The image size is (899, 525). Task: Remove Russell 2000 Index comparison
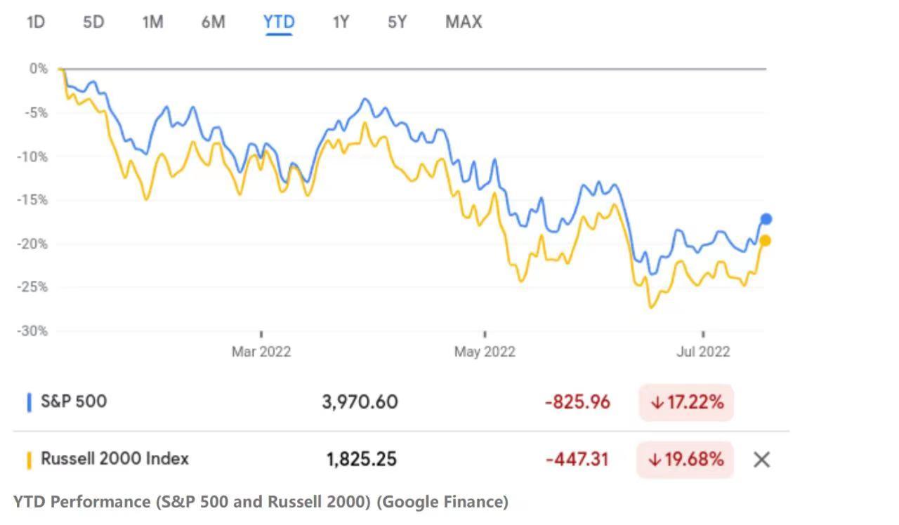pyautogui.click(x=761, y=460)
